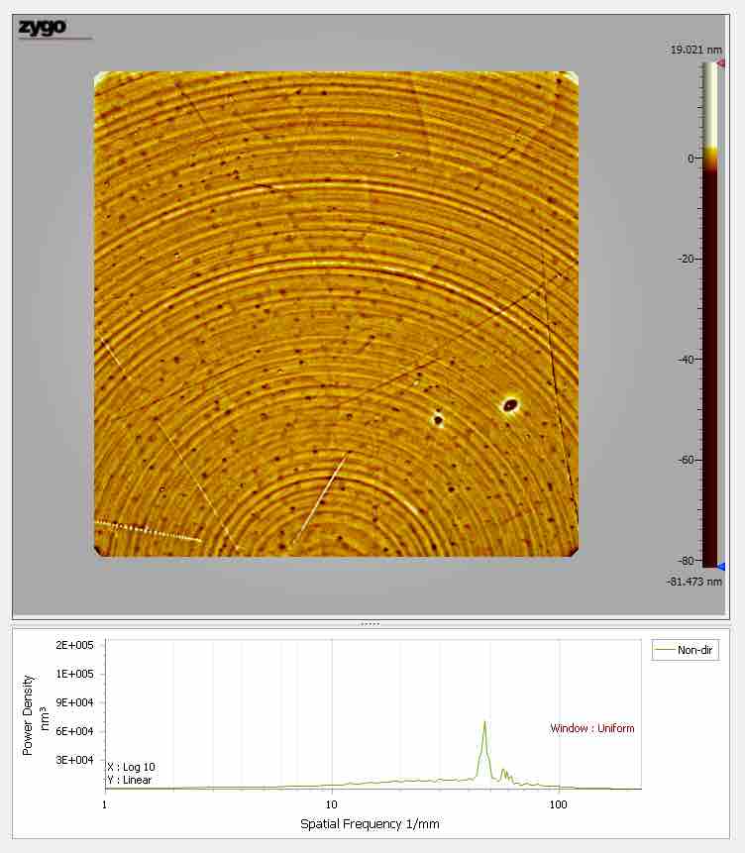The width and height of the screenshot is (745, 853).
Task: Click the splitter handle between map and plot
Action: [371, 623]
